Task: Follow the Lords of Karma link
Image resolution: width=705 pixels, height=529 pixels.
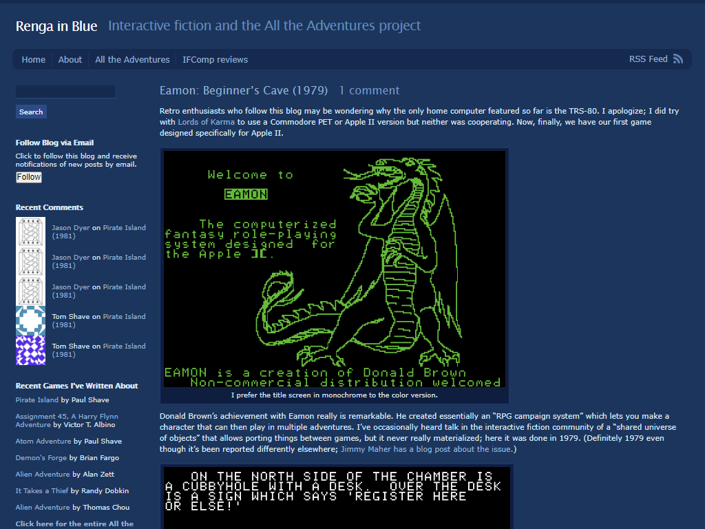Action: click(207, 122)
